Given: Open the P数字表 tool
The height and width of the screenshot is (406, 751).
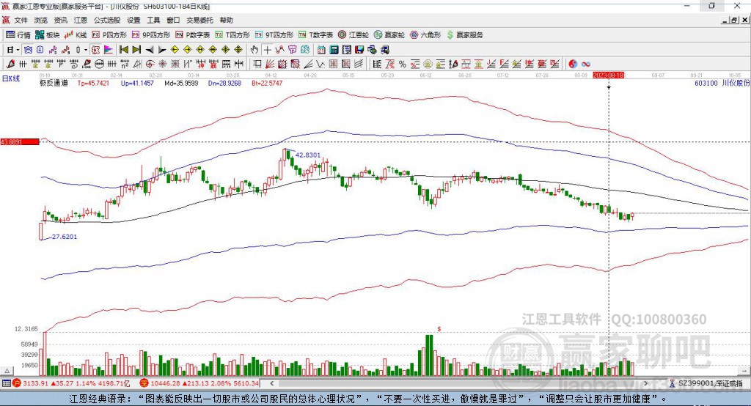Looking at the screenshot, I should (x=193, y=35).
